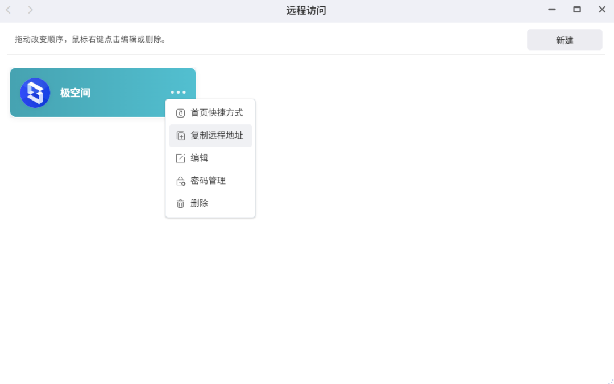Click the resize grip at window corner
Image resolution: width=614 pixels, height=384 pixels.
[x=609, y=380]
